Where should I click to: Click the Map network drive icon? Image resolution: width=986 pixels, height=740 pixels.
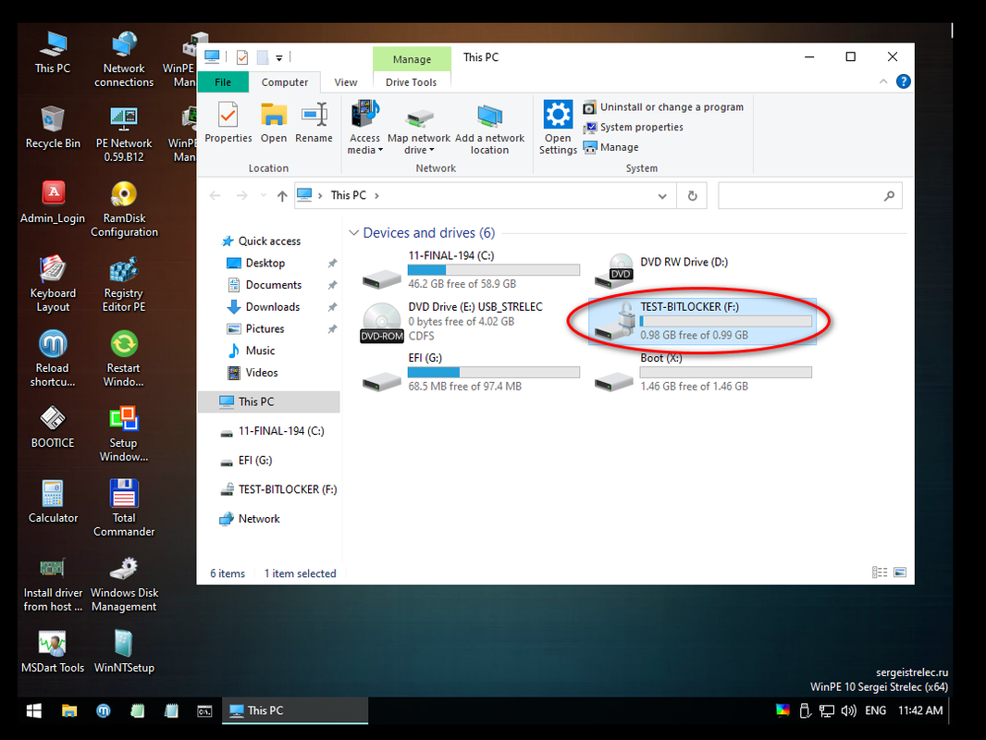419,117
